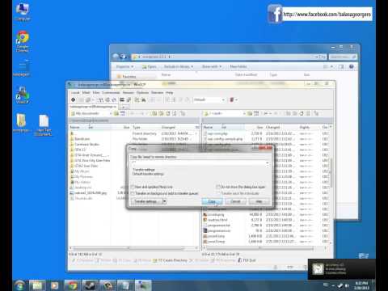This screenshot has width=388, height=291.
Task: Click F10 Quit in bottom bar
Action: 247,260
